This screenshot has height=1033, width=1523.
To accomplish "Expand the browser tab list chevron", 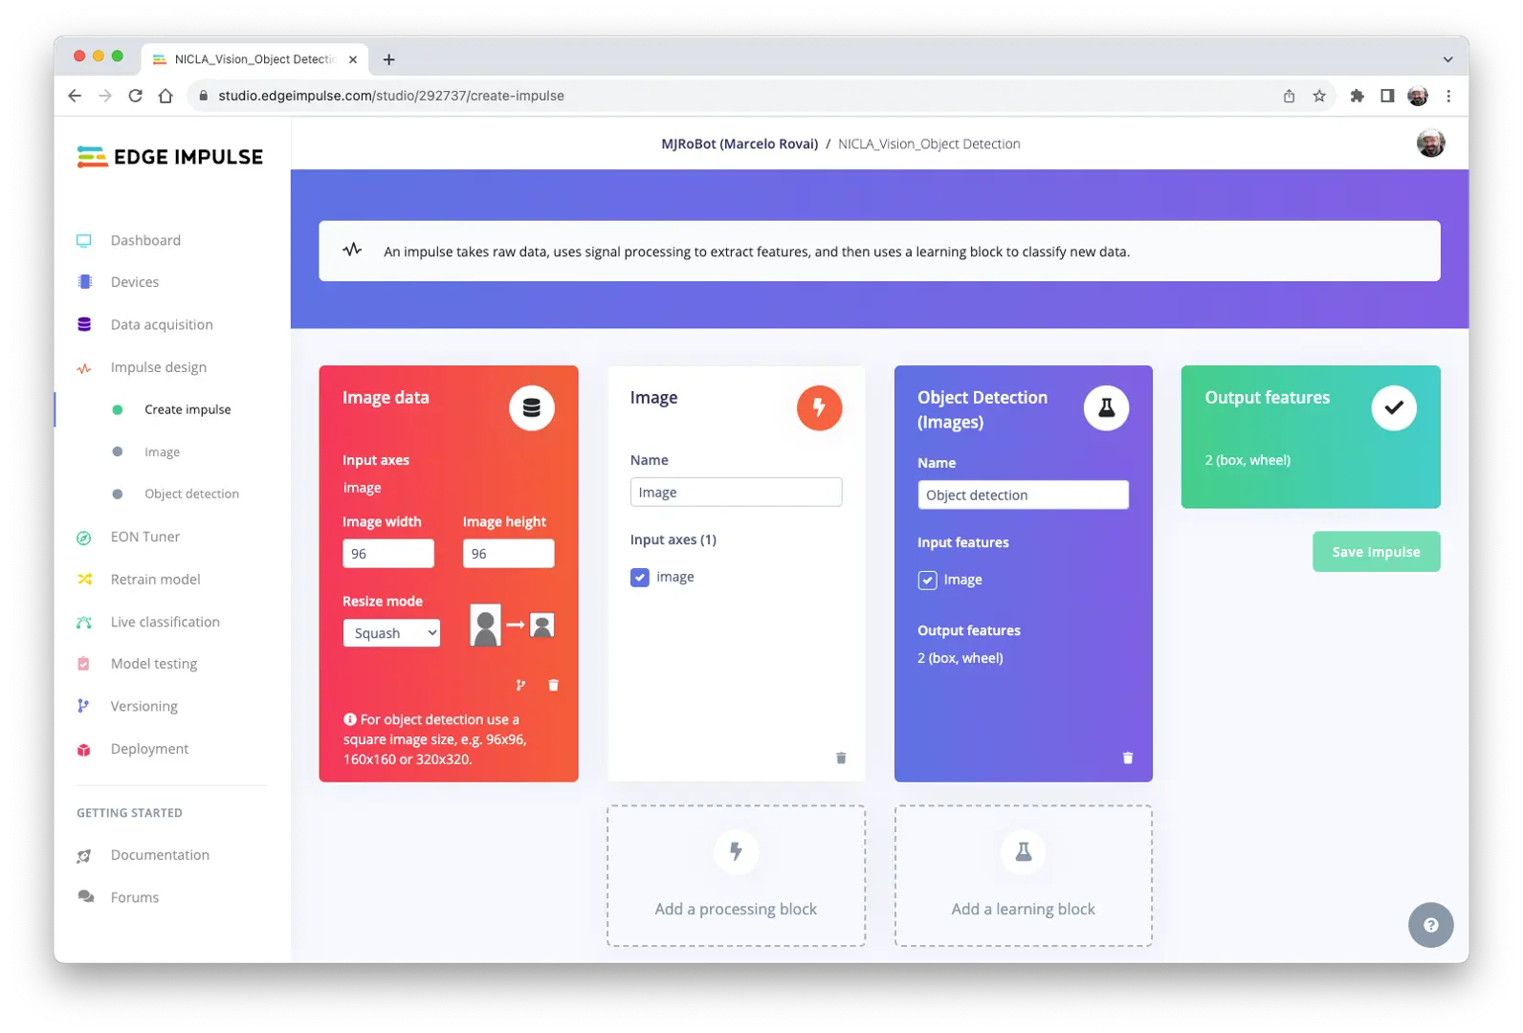I will point(1447,59).
